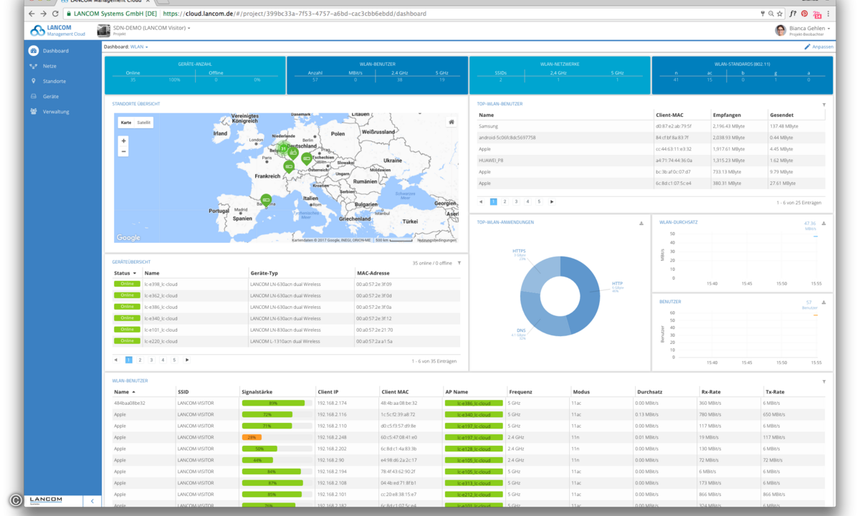Click the Client IP 192.168.2.174 cell
Viewport: 860px width, 516px height.
click(x=332, y=403)
